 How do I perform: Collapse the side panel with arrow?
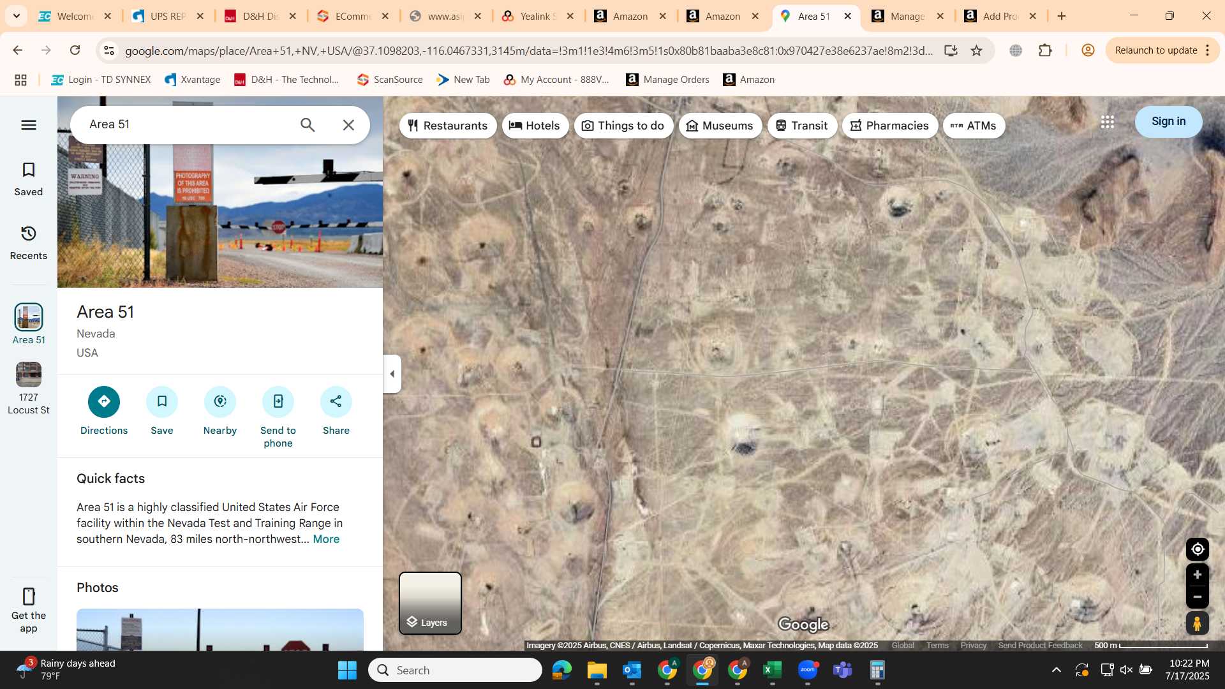(392, 374)
